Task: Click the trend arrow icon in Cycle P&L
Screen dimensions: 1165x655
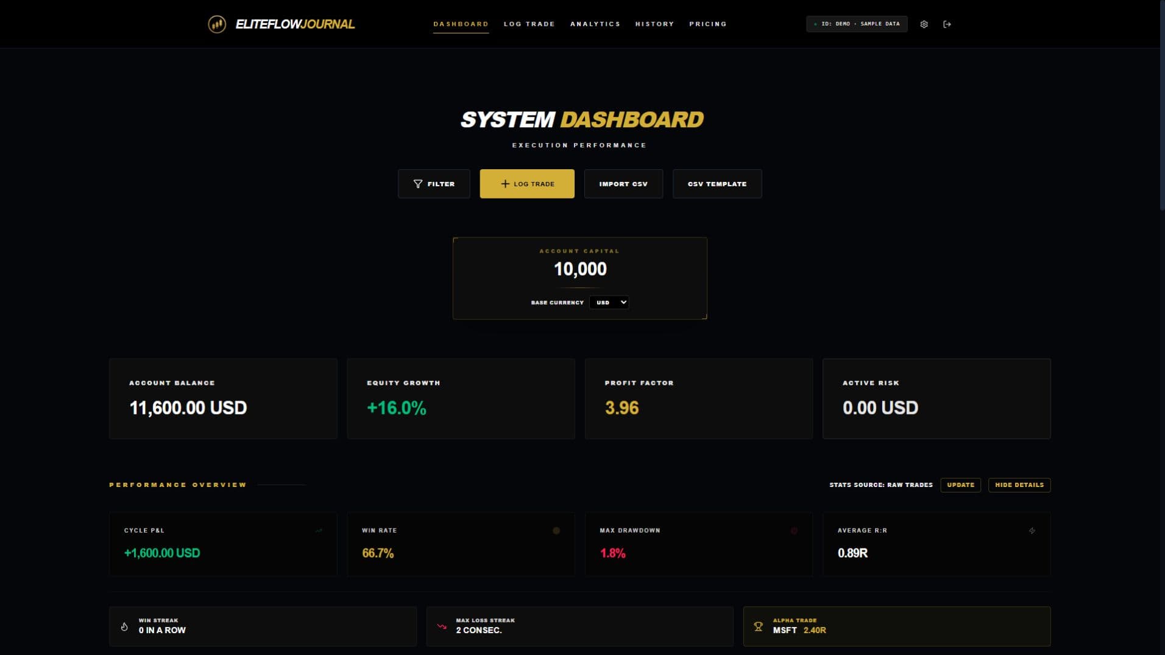Action: 319,531
